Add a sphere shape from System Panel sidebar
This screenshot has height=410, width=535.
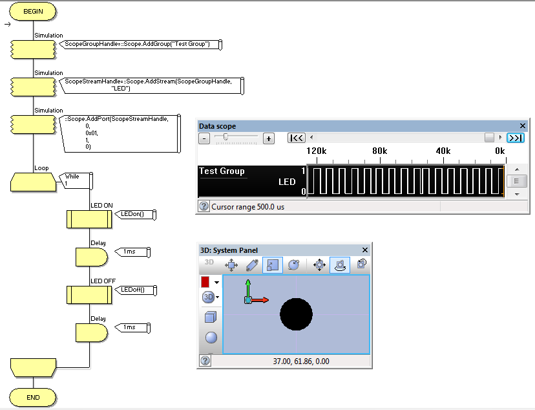pos(211,338)
